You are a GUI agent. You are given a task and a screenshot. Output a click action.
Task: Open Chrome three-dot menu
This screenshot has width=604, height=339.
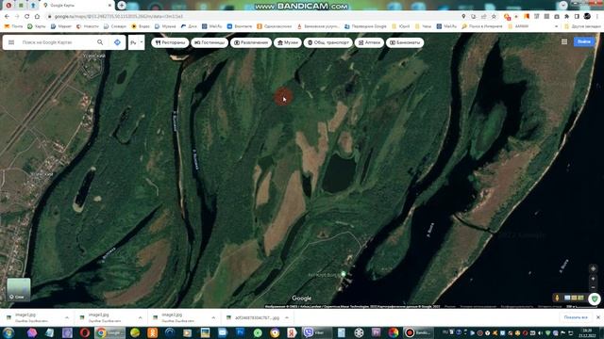pos(597,17)
